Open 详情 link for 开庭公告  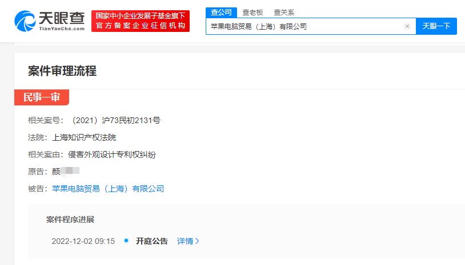(x=188, y=241)
